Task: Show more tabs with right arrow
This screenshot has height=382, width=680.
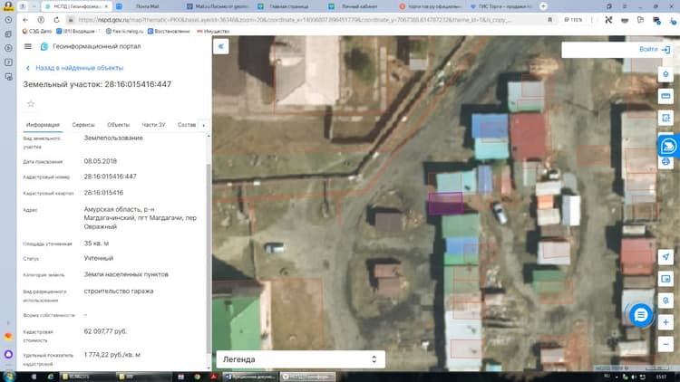Action: pos(203,125)
